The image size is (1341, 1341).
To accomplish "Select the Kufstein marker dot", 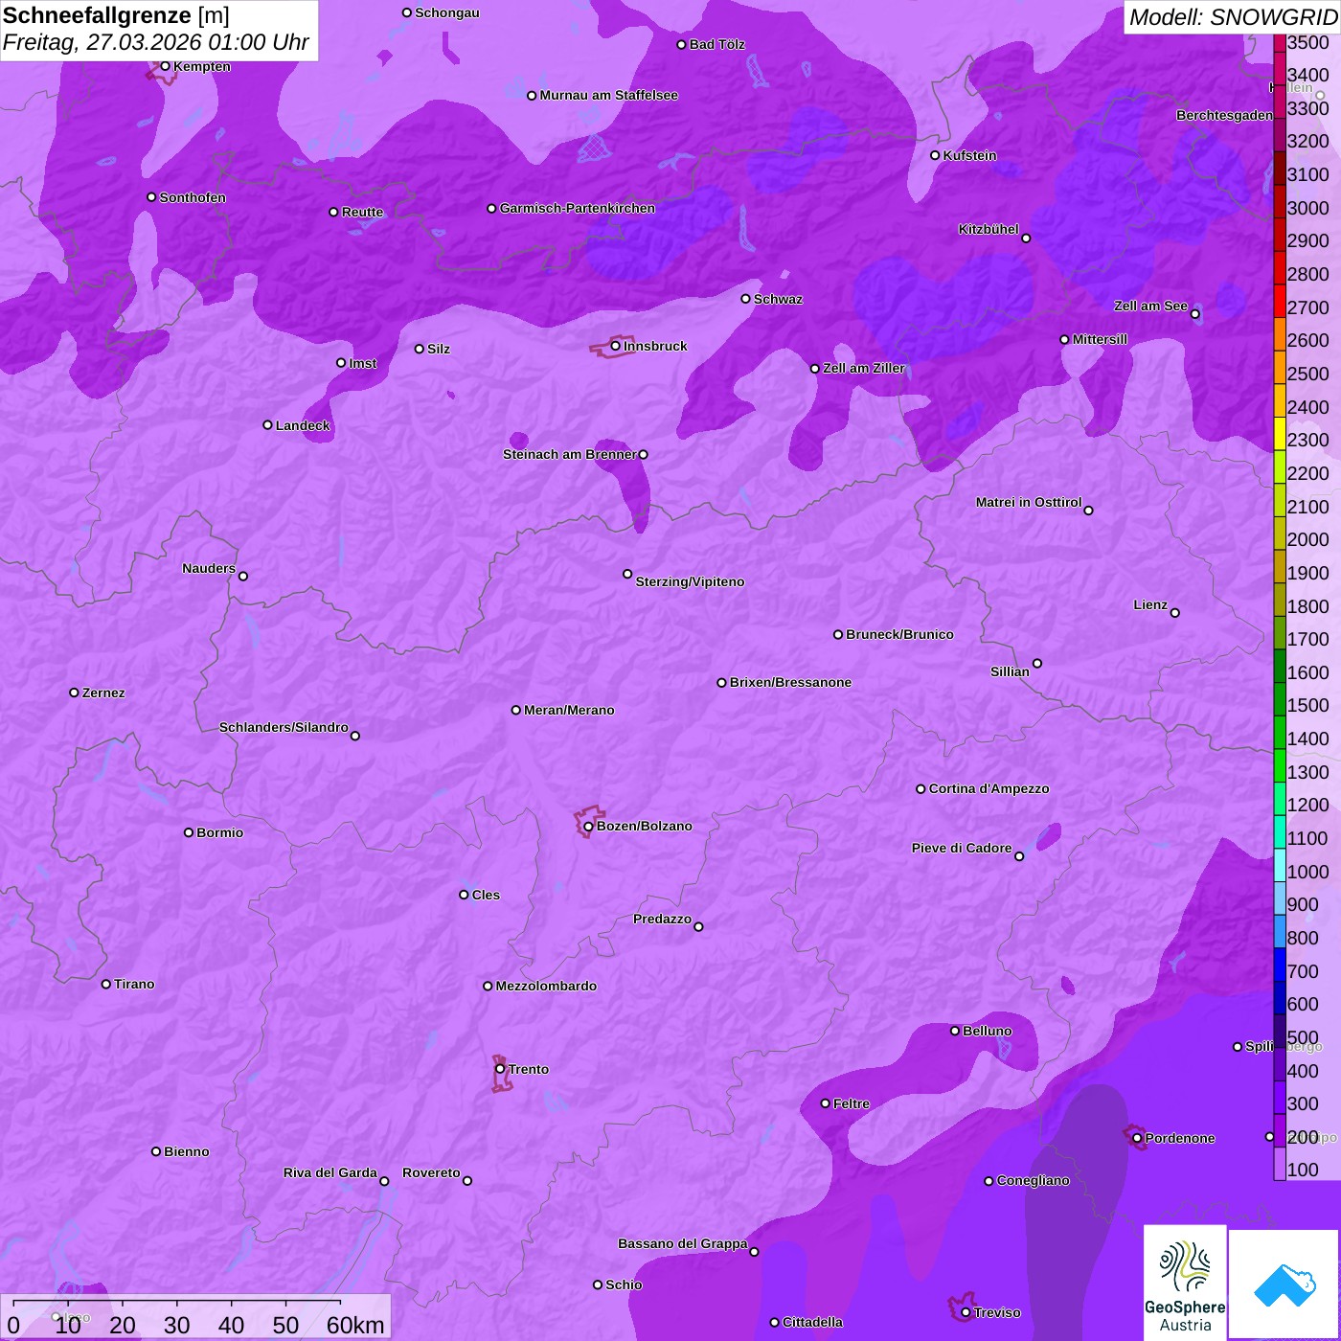I will tap(935, 155).
